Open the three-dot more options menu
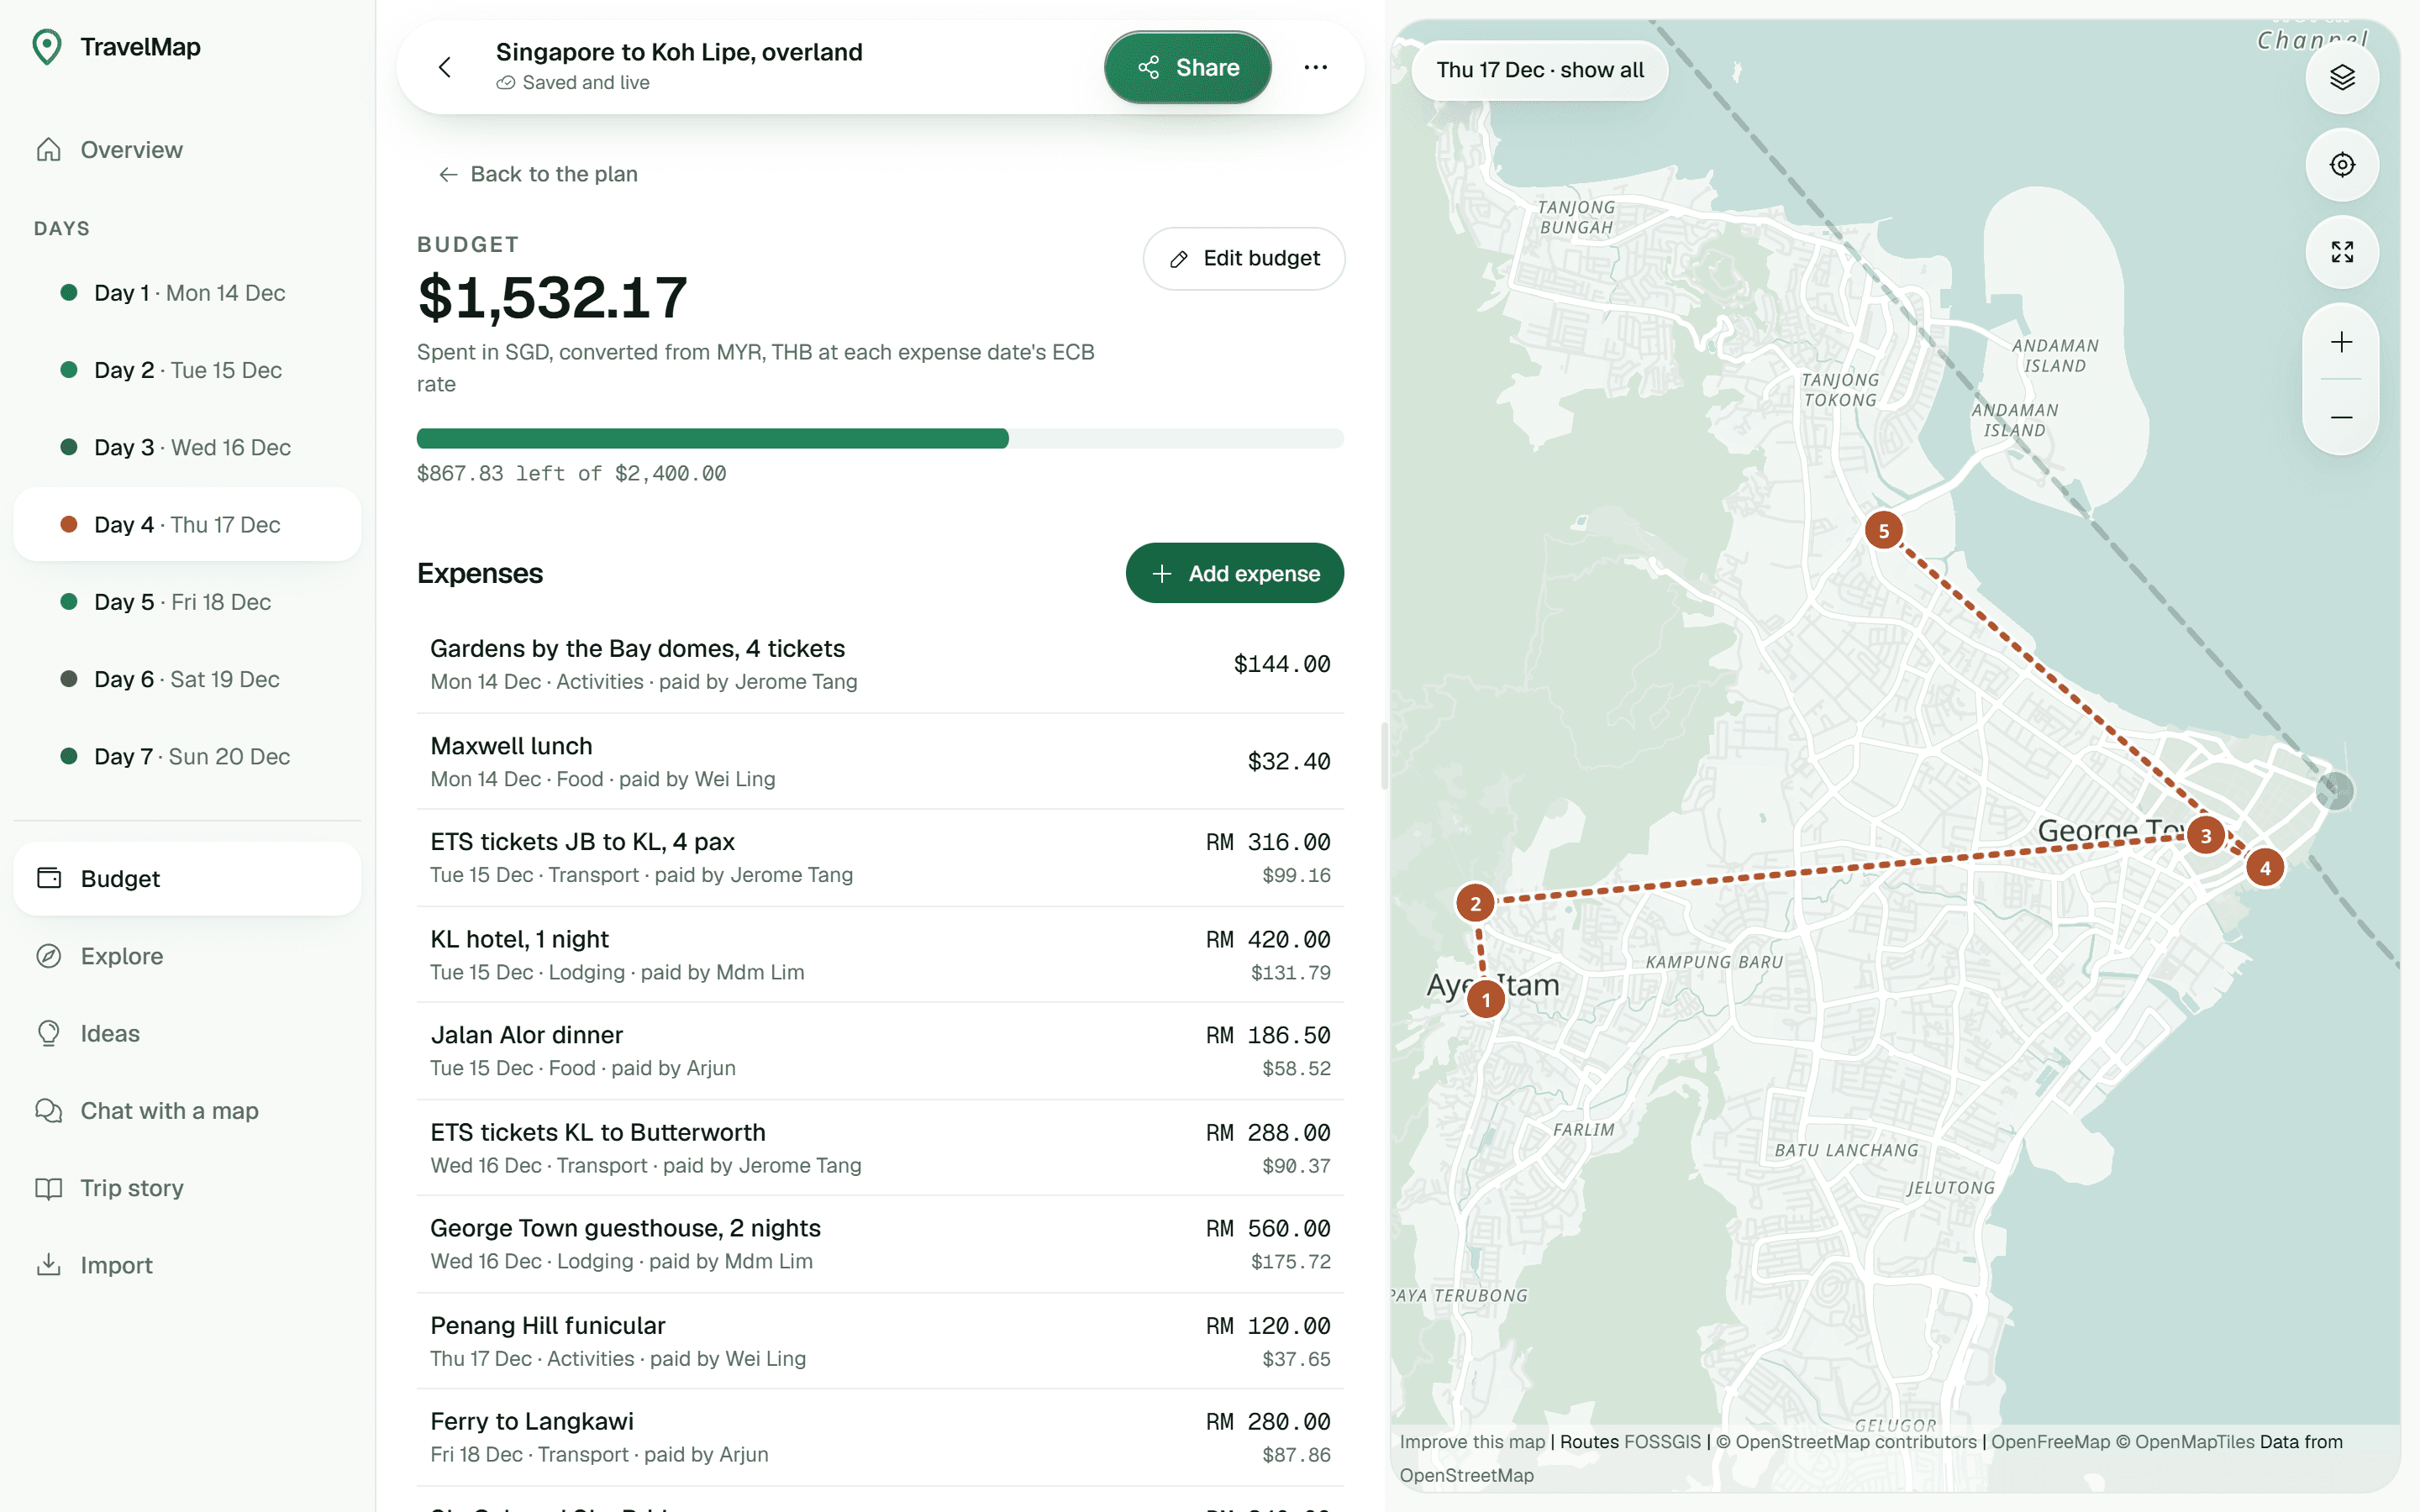Screen dimensions: 2420x1512 pyautogui.click(x=1315, y=67)
